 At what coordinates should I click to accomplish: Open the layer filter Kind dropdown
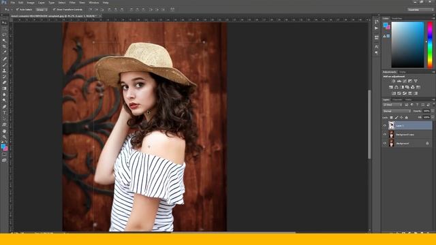point(392,105)
